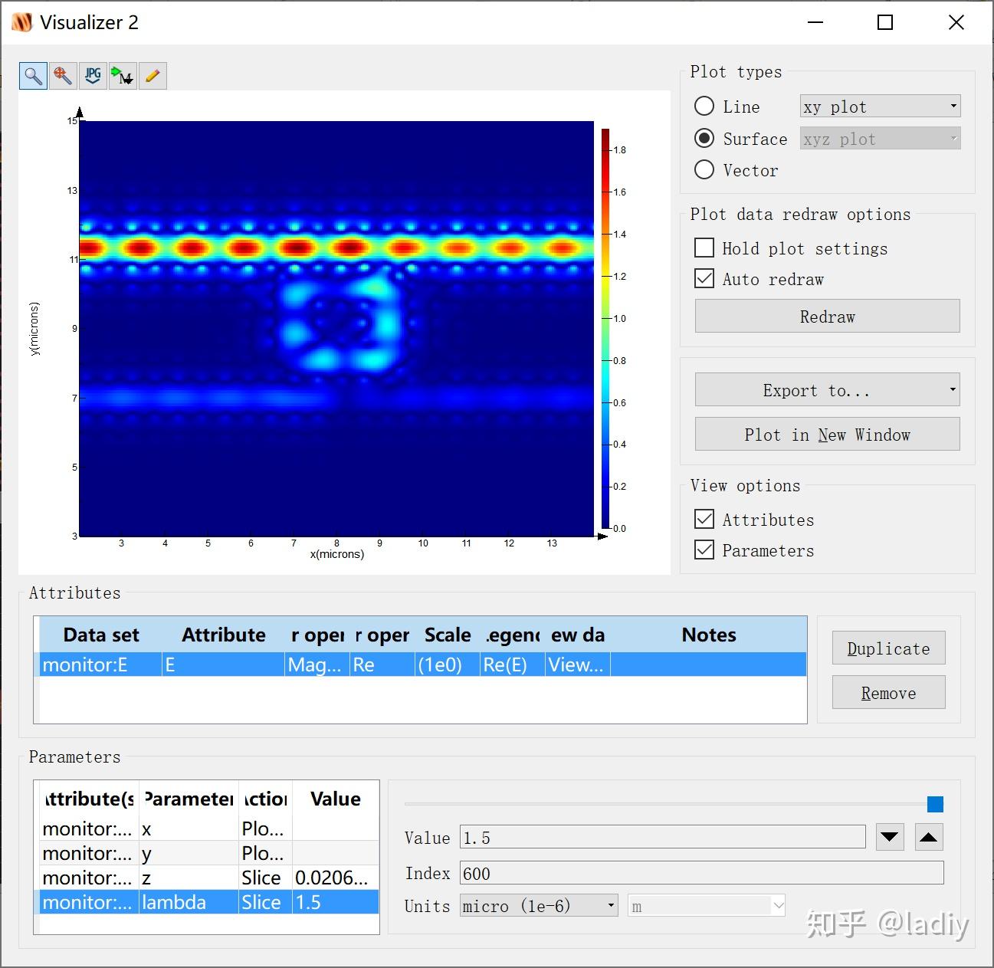Select the Vector plot type

point(704,169)
